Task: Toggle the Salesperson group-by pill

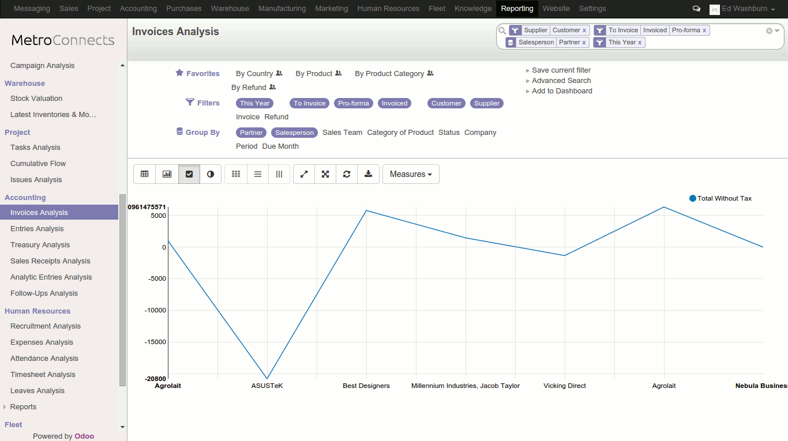Action: click(x=294, y=133)
